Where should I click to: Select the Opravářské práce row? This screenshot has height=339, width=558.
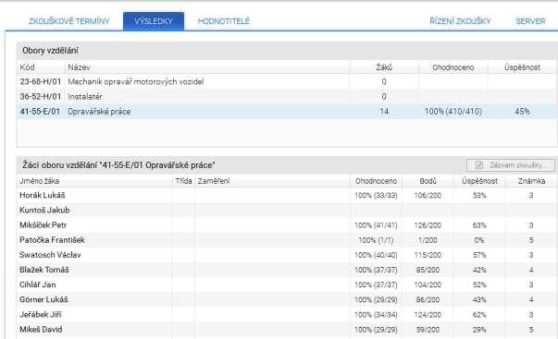[x=287, y=112]
